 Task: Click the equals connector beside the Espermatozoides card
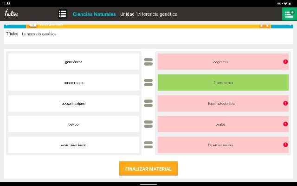coord(148,145)
